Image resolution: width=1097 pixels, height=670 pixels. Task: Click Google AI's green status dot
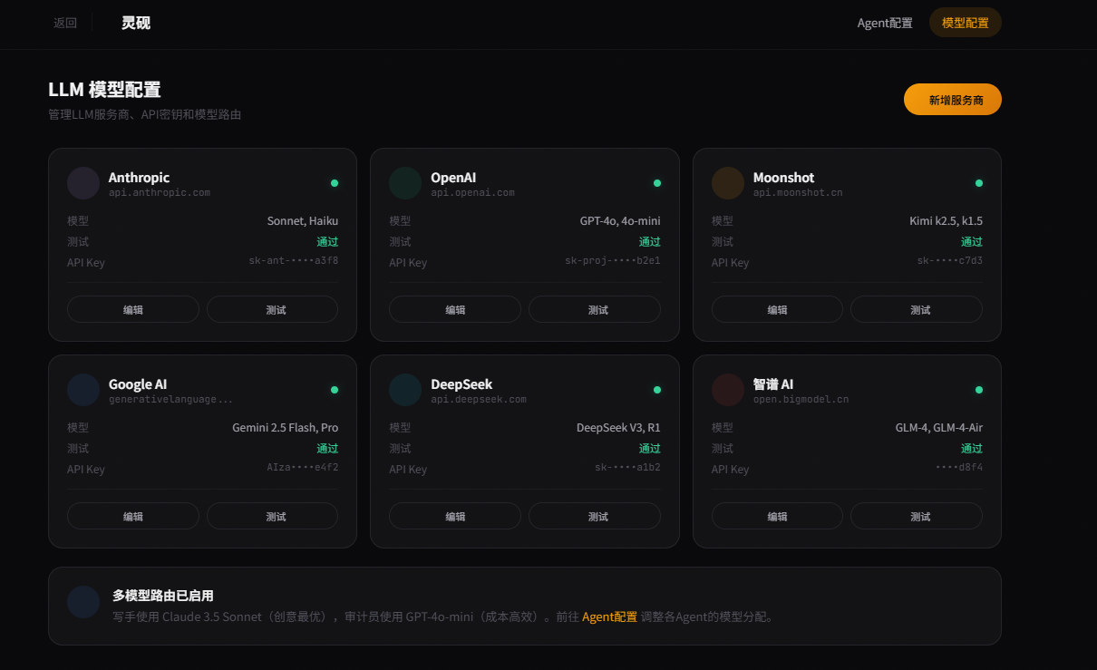[335, 390]
